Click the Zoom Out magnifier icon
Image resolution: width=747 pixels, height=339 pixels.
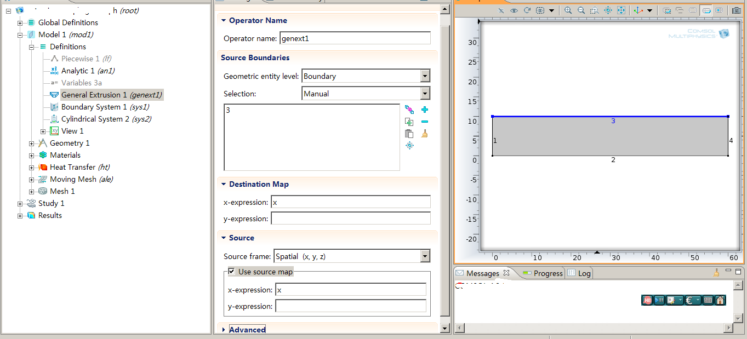pos(581,10)
